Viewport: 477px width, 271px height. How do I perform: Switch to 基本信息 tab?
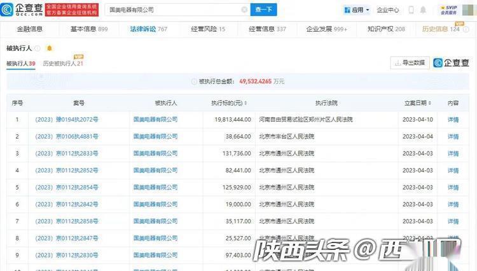click(89, 29)
